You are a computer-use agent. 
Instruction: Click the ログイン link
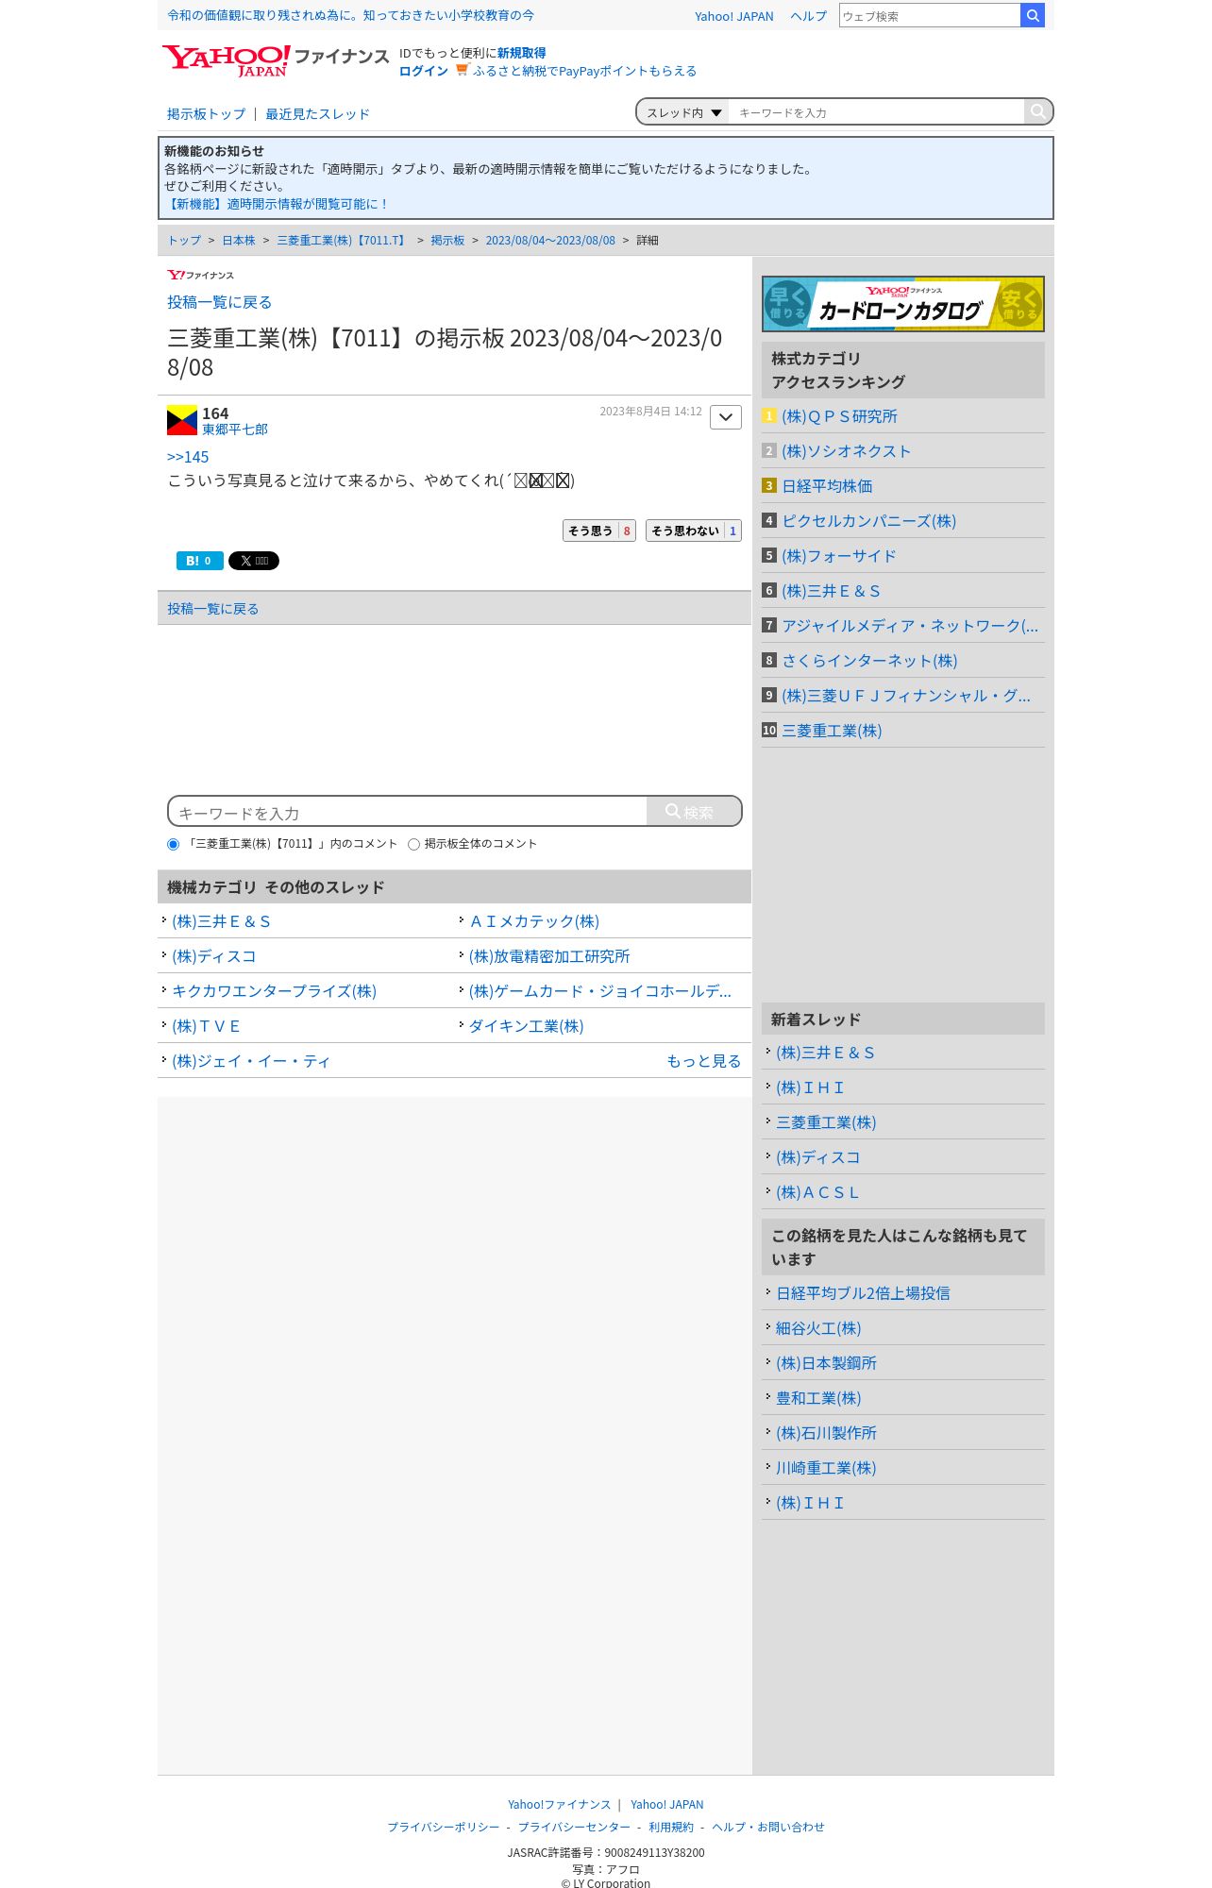[424, 71]
